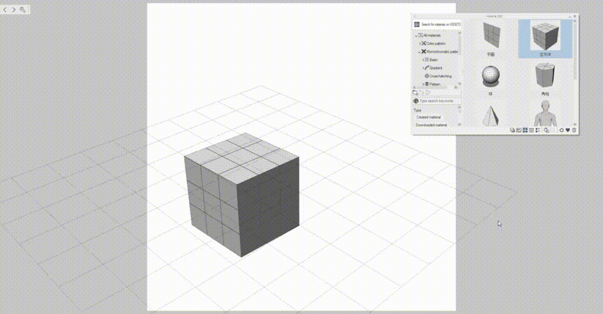Click the 3D cube on the canvas
The height and width of the screenshot is (314, 603).
(241, 195)
